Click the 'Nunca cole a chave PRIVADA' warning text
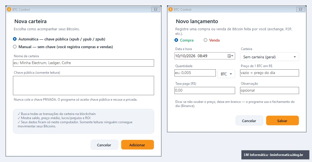 76,100
